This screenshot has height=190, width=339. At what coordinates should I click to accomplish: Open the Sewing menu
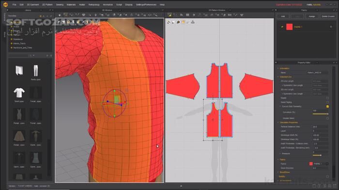[x=60, y=4]
